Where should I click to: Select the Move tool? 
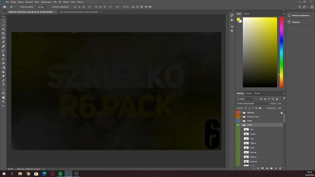click(x=3, y=16)
